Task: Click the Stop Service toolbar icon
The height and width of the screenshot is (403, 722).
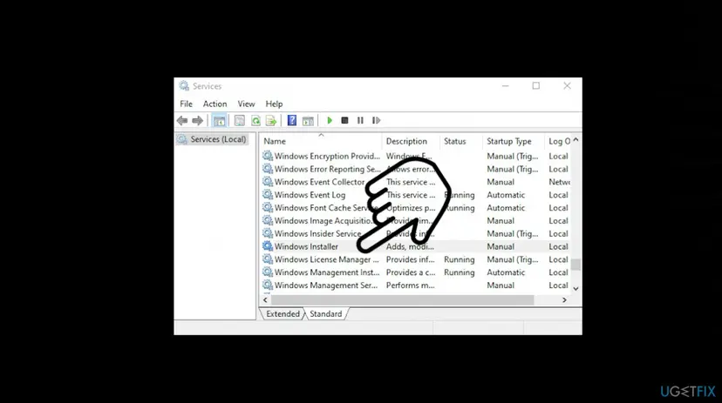Action: 344,120
